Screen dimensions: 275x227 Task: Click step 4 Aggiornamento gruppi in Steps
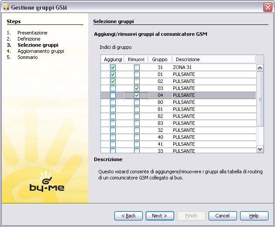tap(41, 51)
